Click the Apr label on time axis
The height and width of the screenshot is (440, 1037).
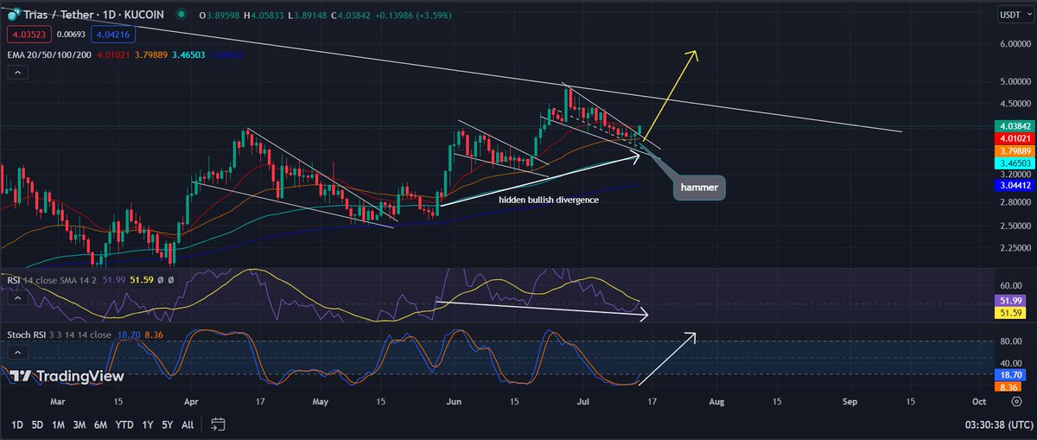pos(192,402)
